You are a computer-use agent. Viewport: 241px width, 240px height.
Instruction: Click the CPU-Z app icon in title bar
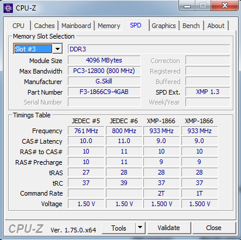[8, 8]
